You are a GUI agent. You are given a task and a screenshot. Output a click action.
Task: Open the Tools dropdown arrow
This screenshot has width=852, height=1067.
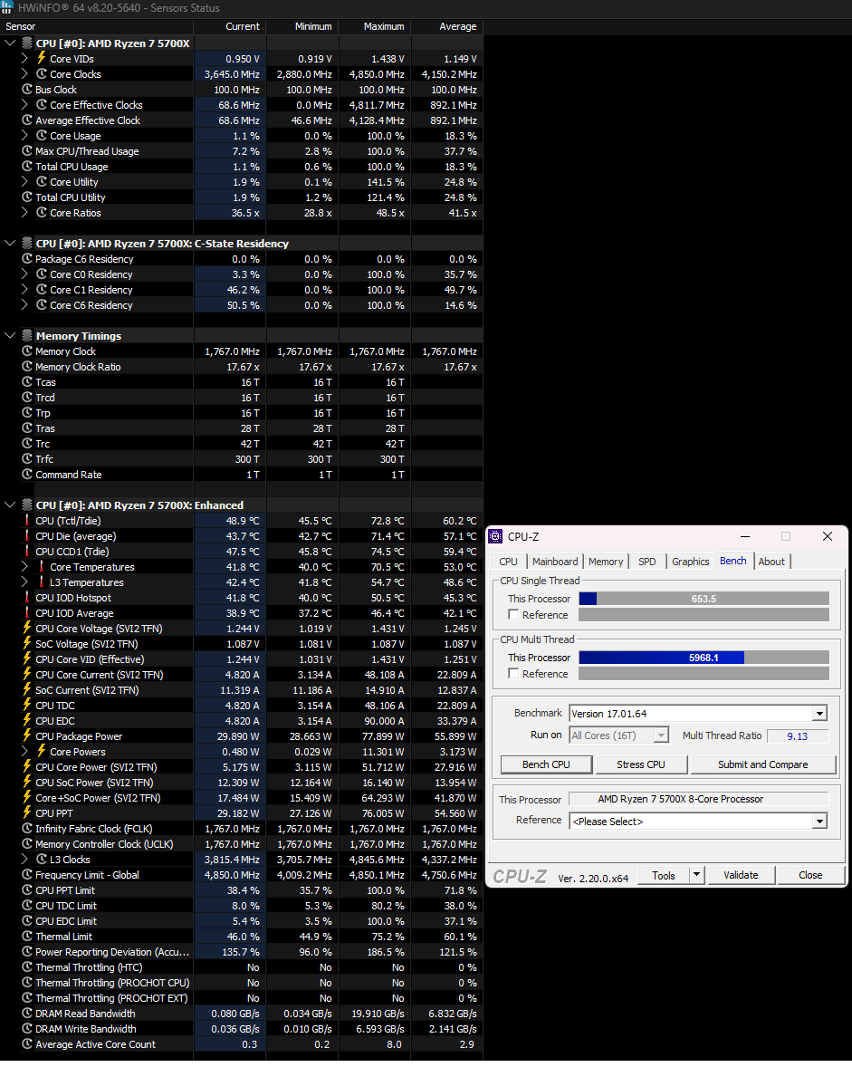coord(696,875)
